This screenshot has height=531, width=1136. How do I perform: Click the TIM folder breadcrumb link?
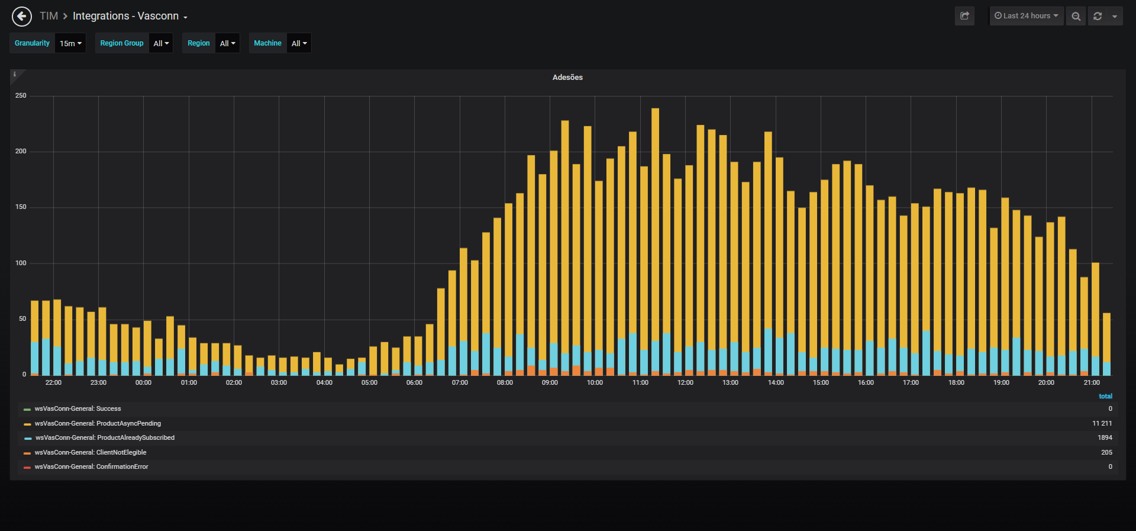click(x=49, y=16)
